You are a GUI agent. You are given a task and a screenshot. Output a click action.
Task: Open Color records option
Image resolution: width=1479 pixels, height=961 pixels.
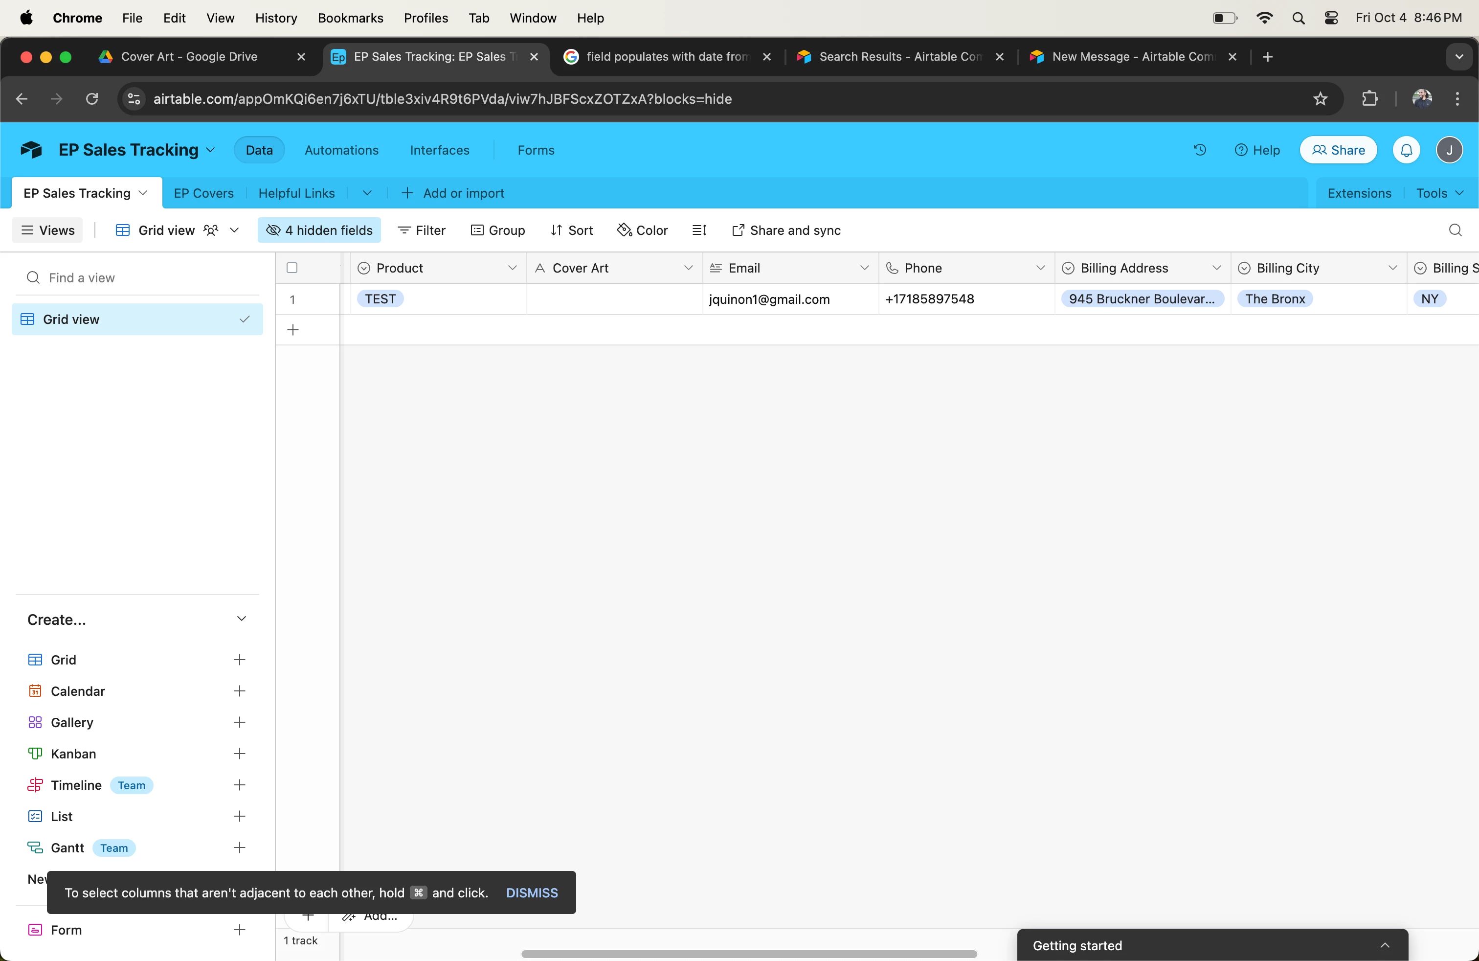coord(643,230)
